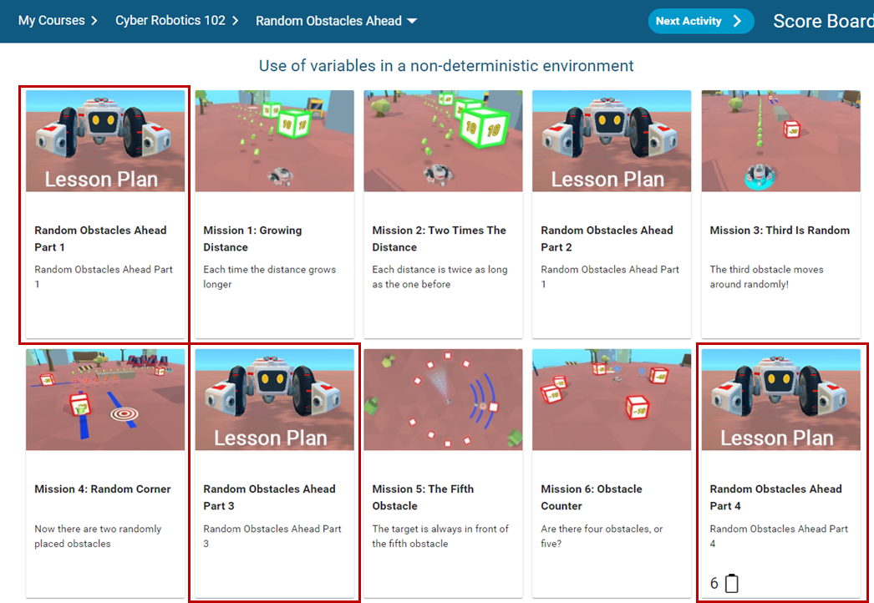Screen dimensions: 874x603
Task: Open Random Obstacles Ahead Part 3 lesson title
Action: click(x=269, y=497)
